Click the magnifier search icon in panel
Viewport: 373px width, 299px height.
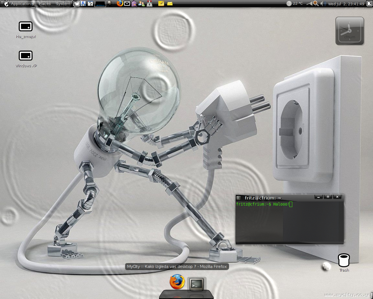tap(316, 4)
